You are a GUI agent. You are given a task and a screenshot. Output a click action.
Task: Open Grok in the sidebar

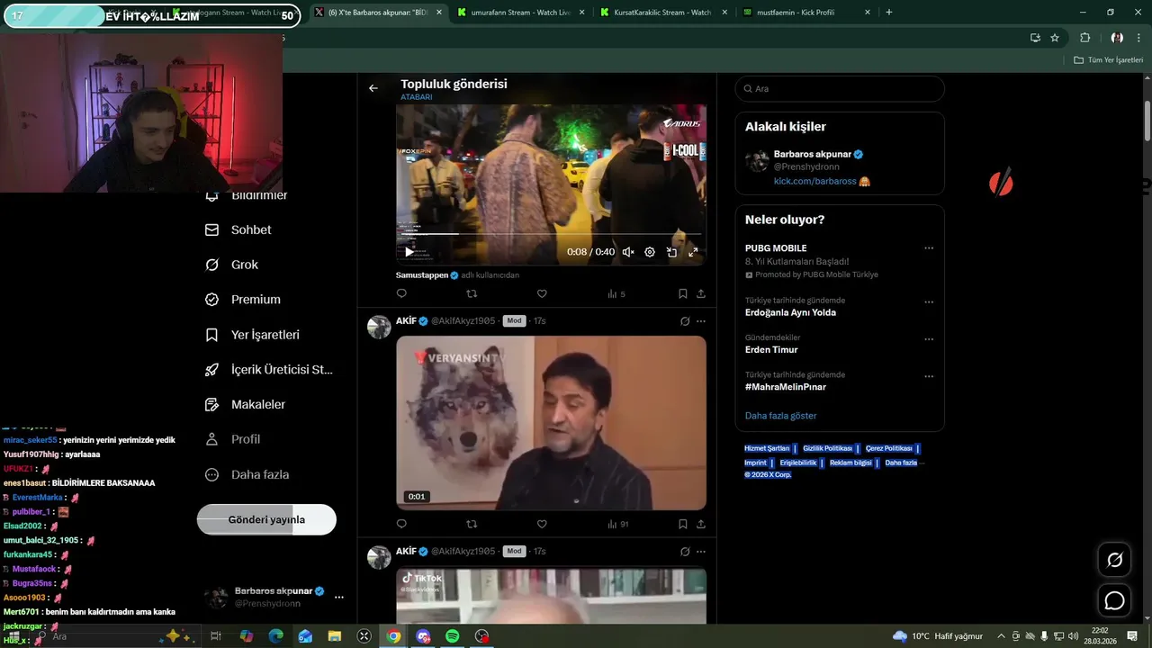tap(232, 265)
